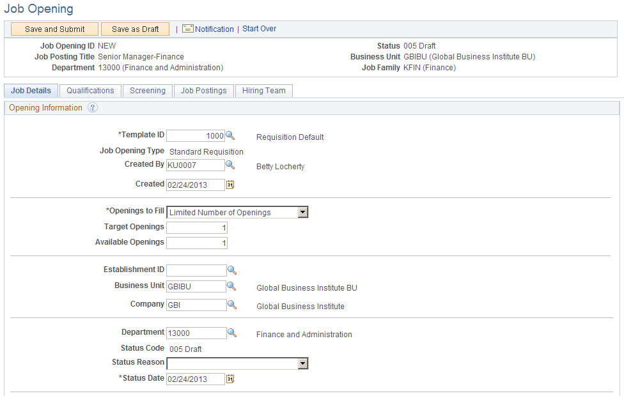Open Opening Information help icon
The image size is (624, 396).
92,108
